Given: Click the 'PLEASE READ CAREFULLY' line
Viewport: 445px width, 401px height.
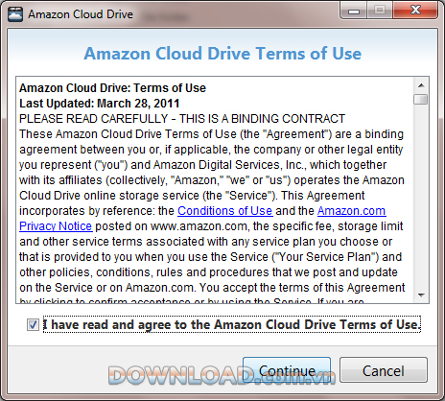Looking at the screenshot, I should coord(182,119).
